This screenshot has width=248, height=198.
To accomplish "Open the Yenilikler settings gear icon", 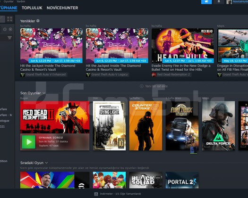I will (x=38, y=21).
